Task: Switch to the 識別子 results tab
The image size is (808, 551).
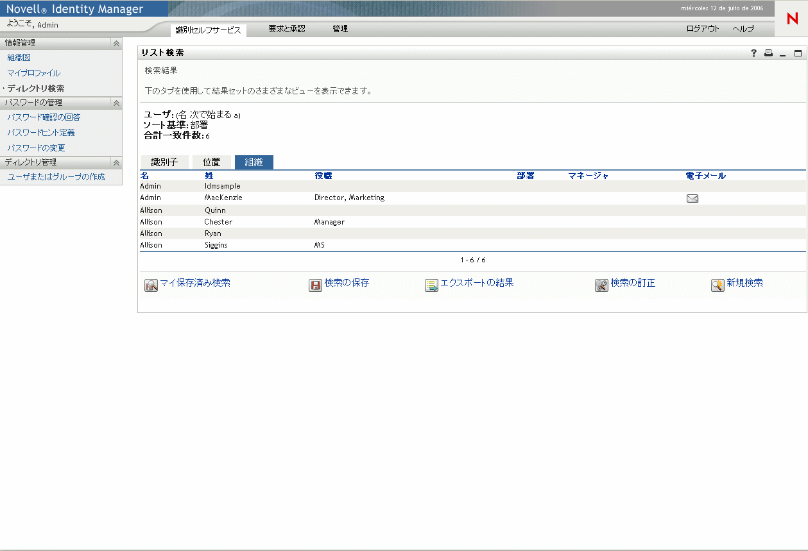Action: pos(164,162)
